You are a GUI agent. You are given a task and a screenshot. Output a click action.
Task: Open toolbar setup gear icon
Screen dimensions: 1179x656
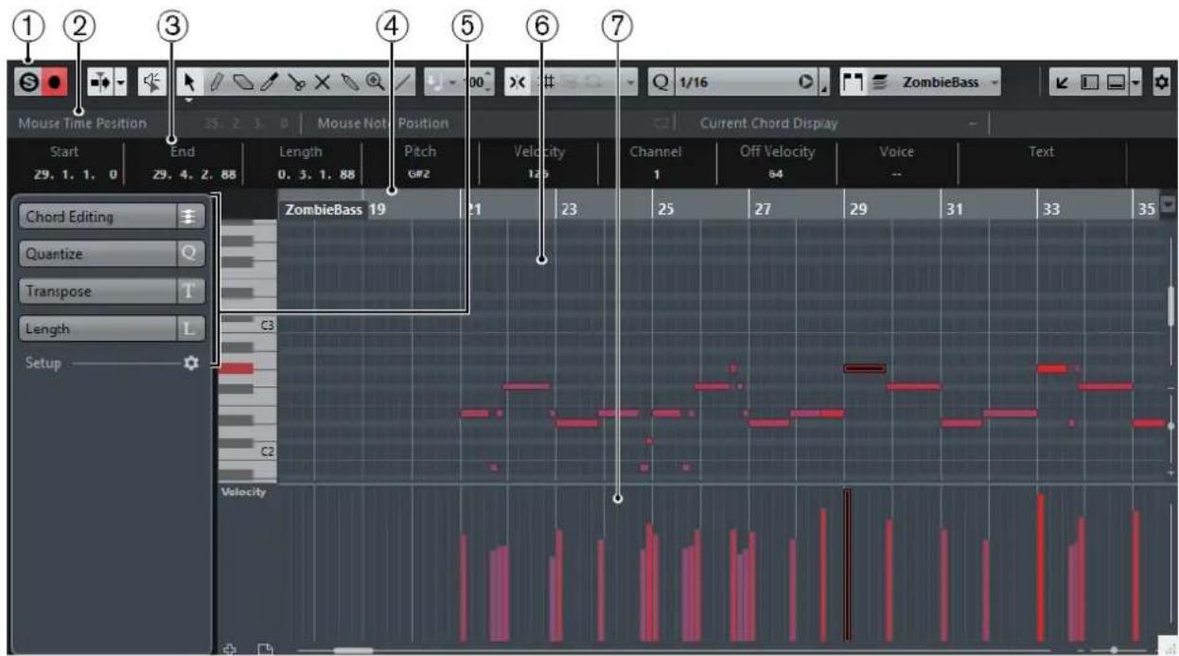[1160, 82]
